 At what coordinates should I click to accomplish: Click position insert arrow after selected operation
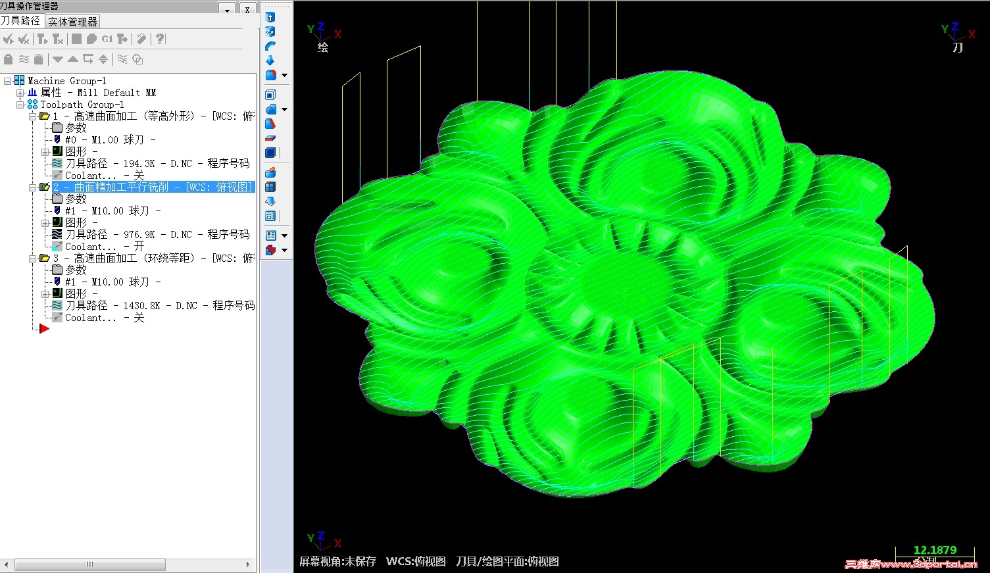88,59
